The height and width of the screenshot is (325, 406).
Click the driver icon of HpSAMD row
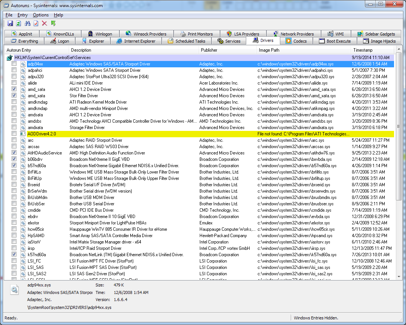click(x=23, y=236)
